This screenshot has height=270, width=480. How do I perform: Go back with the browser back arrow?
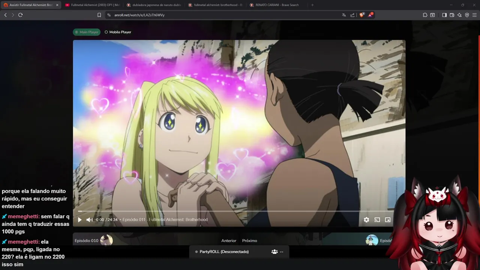pos(5,15)
